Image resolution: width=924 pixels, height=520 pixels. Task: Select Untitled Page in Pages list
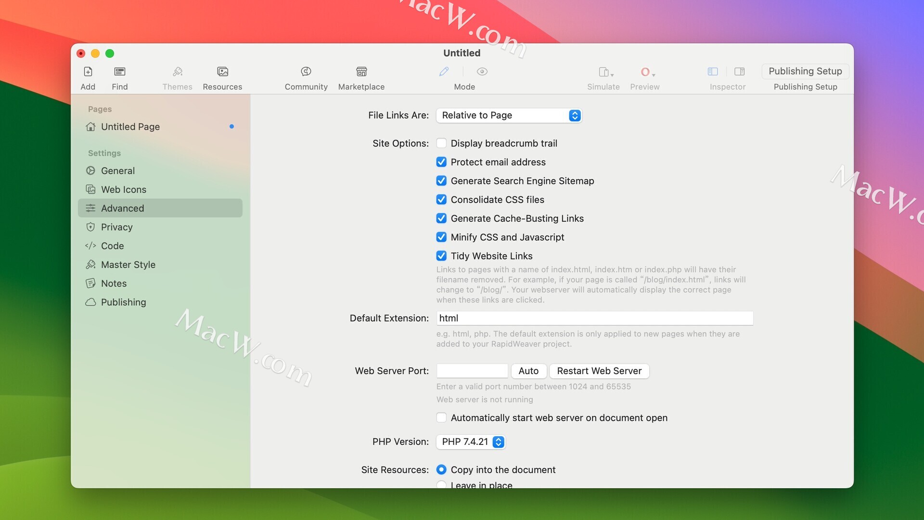(x=160, y=127)
